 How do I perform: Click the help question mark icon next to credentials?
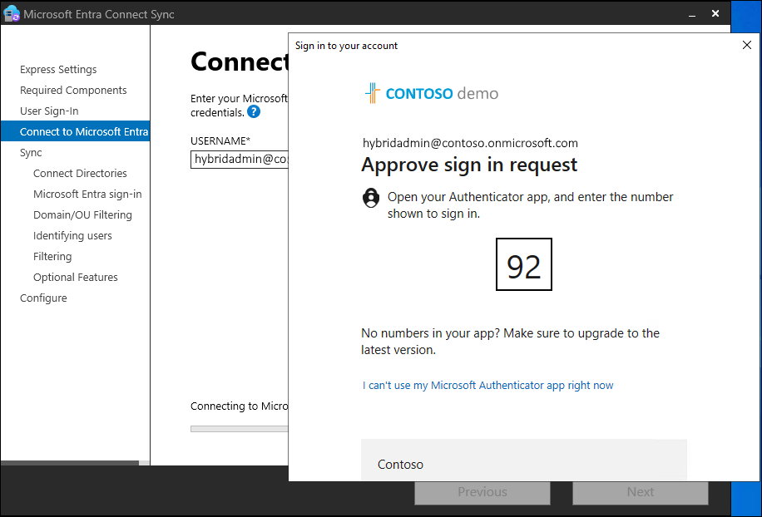click(254, 112)
